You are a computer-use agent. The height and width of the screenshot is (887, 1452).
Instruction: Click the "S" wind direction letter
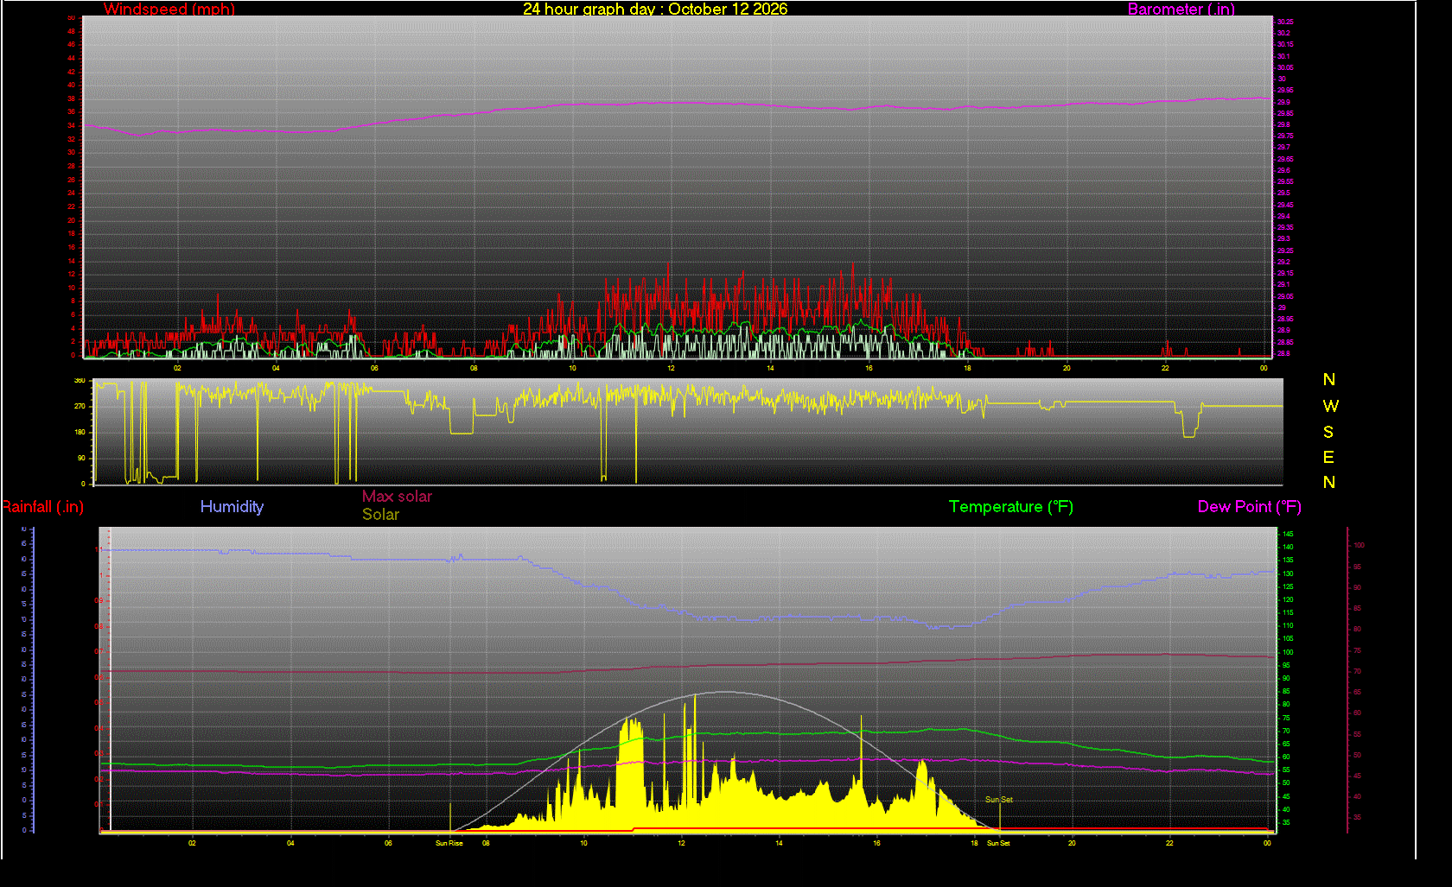1328,432
